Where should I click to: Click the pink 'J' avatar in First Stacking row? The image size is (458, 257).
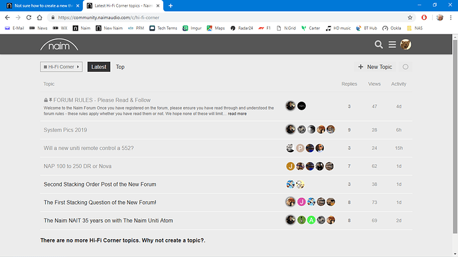click(x=301, y=202)
